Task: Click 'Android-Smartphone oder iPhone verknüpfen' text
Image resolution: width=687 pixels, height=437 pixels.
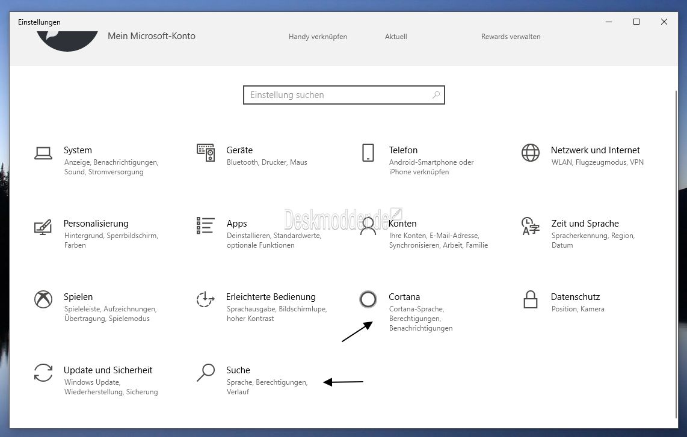Action: [431, 167]
